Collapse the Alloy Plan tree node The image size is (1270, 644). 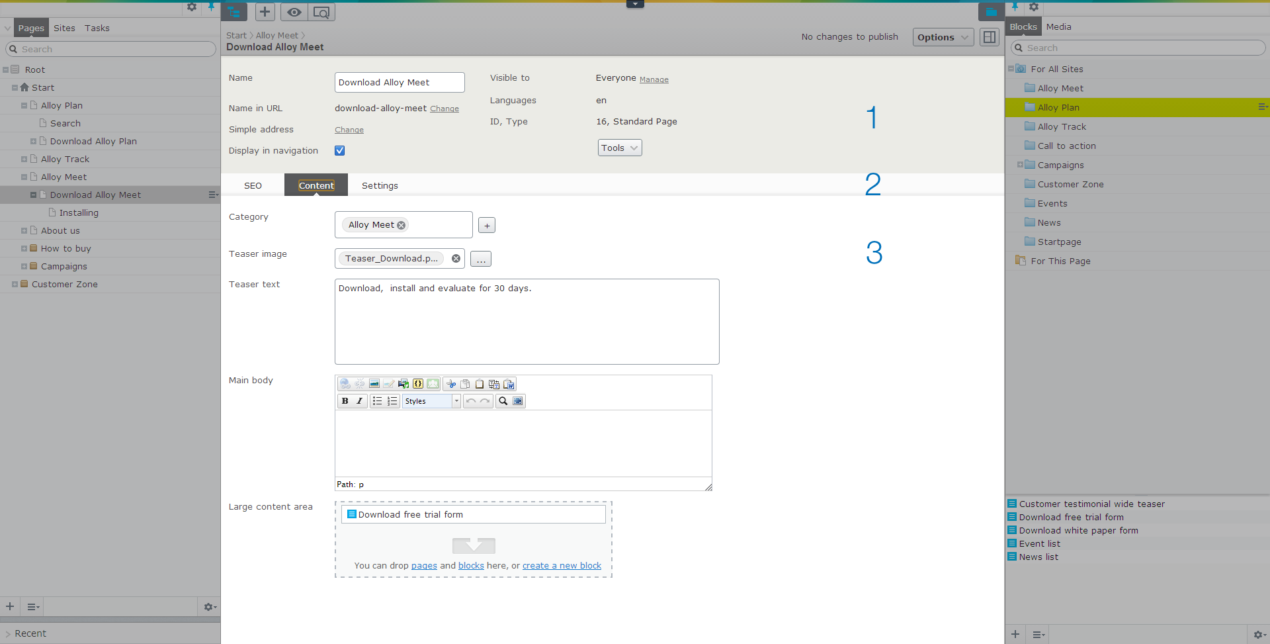24,106
